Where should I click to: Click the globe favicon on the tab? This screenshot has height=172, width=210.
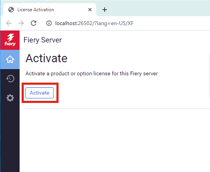tap(11, 10)
